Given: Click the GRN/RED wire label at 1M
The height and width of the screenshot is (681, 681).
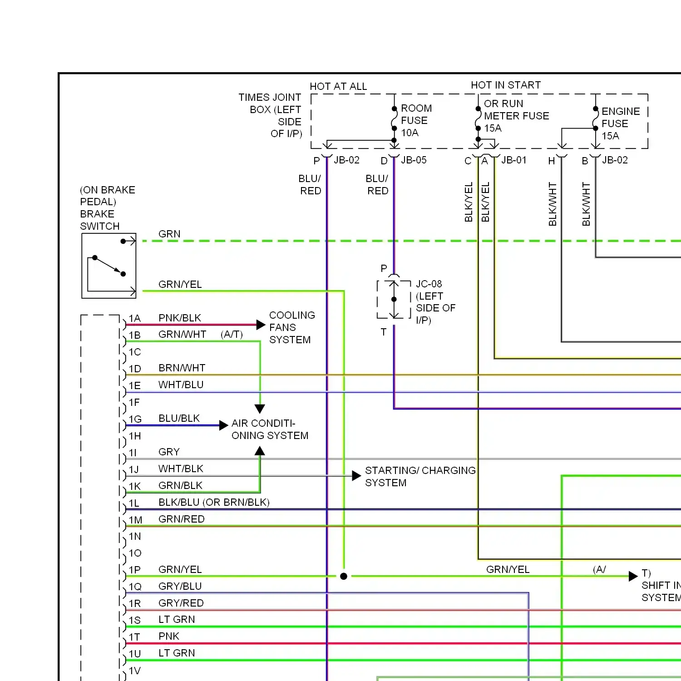Looking at the screenshot, I should tap(182, 519).
